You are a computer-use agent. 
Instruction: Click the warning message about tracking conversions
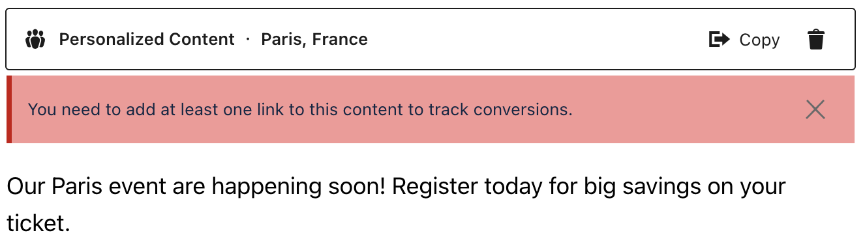coord(300,109)
